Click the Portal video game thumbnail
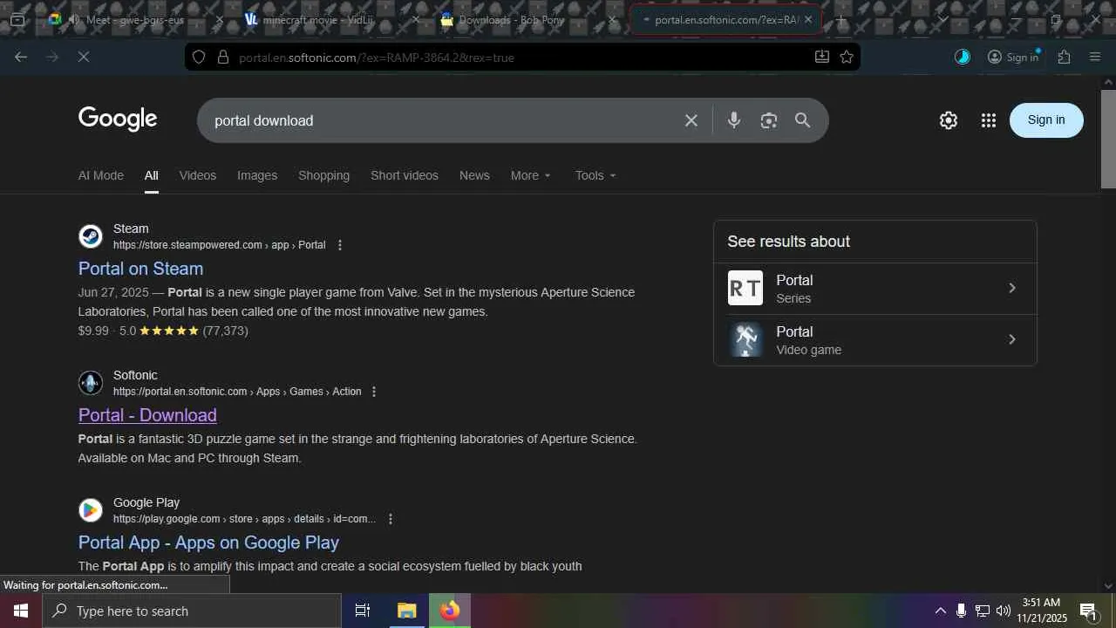Screen dimensions: 1116x628 [x=745, y=339]
